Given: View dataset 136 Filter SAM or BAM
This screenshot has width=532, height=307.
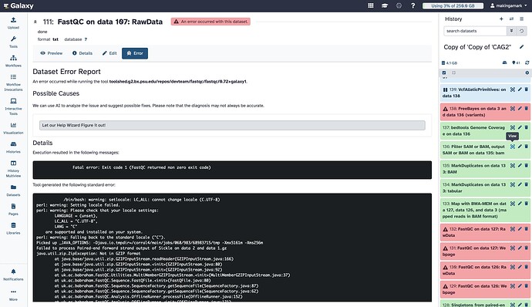Looking at the screenshot, I should tap(513, 147).
